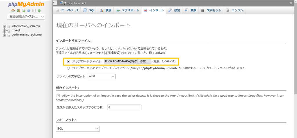Toggle Allow the interruption of import checkbox
Image resolution: width=297 pixels, height=138 pixels.
58,96
